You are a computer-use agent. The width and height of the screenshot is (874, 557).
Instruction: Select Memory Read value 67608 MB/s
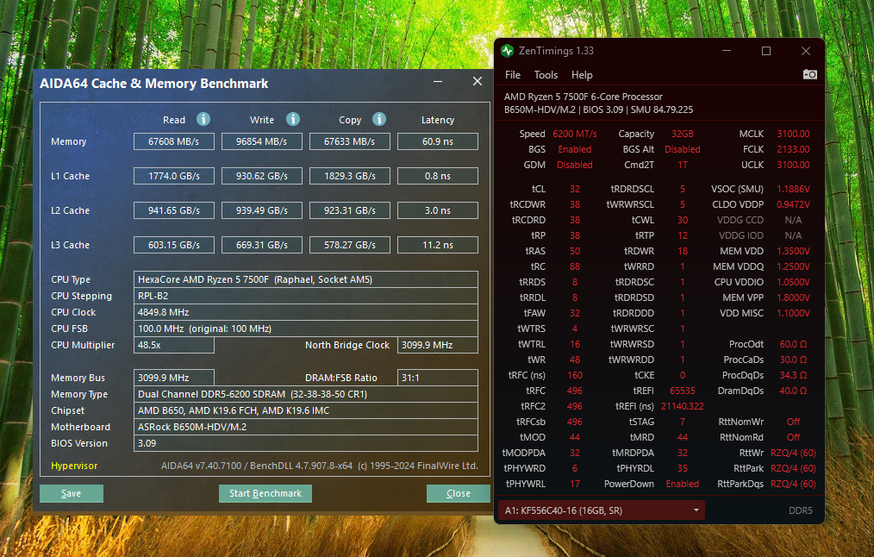coord(174,141)
